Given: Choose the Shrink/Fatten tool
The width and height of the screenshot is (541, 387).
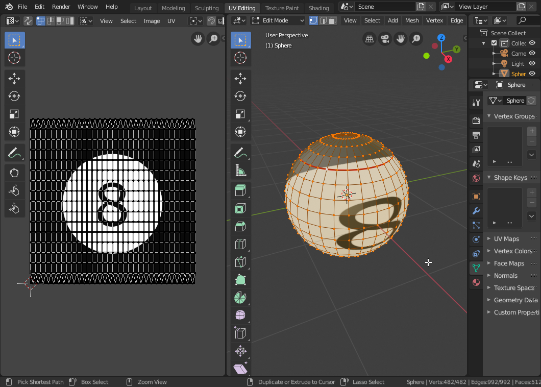Looking at the screenshot, I should coord(240,351).
